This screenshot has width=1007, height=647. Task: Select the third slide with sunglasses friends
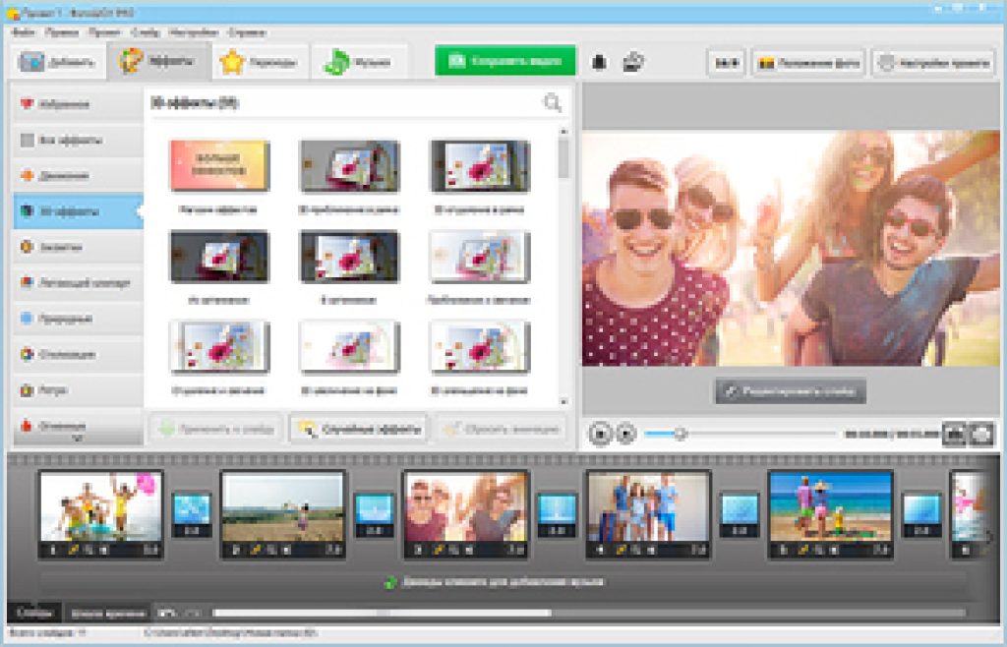coord(465,513)
